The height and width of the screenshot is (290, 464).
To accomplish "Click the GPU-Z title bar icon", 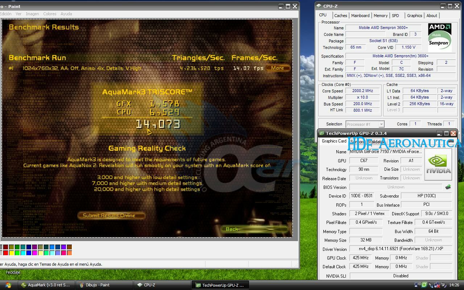I will 321,133.
